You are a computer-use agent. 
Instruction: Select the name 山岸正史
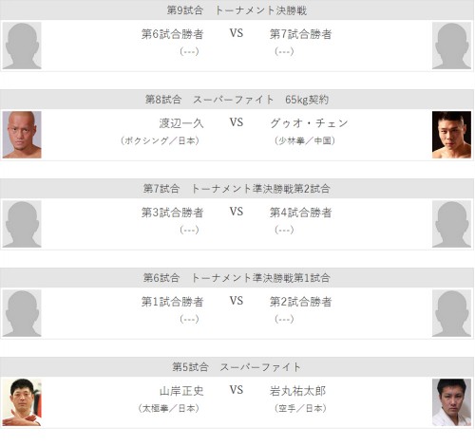(x=181, y=391)
